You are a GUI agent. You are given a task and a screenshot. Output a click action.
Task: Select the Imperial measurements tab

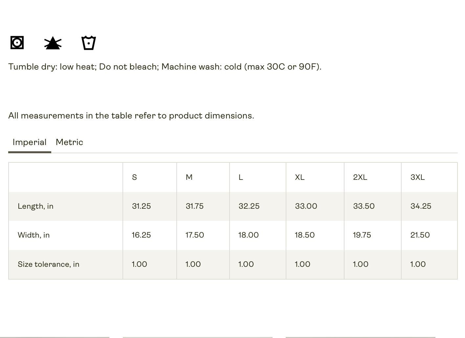[30, 142]
